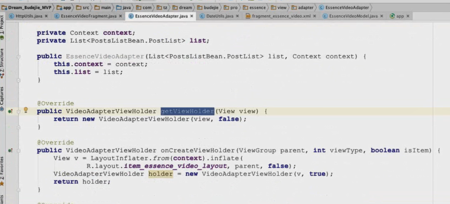The width and height of the screenshot is (450, 204).
Task: Open the Dream_Budejie_MVP breadcrumb
Action: [x=27, y=7]
